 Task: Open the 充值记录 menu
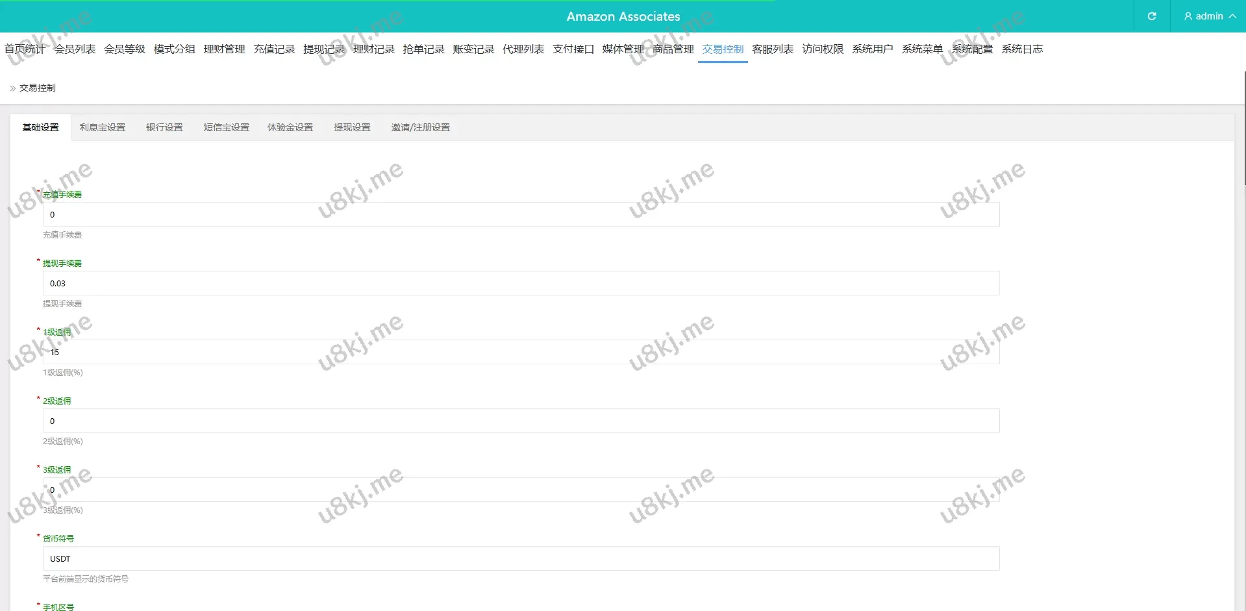(274, 49)
